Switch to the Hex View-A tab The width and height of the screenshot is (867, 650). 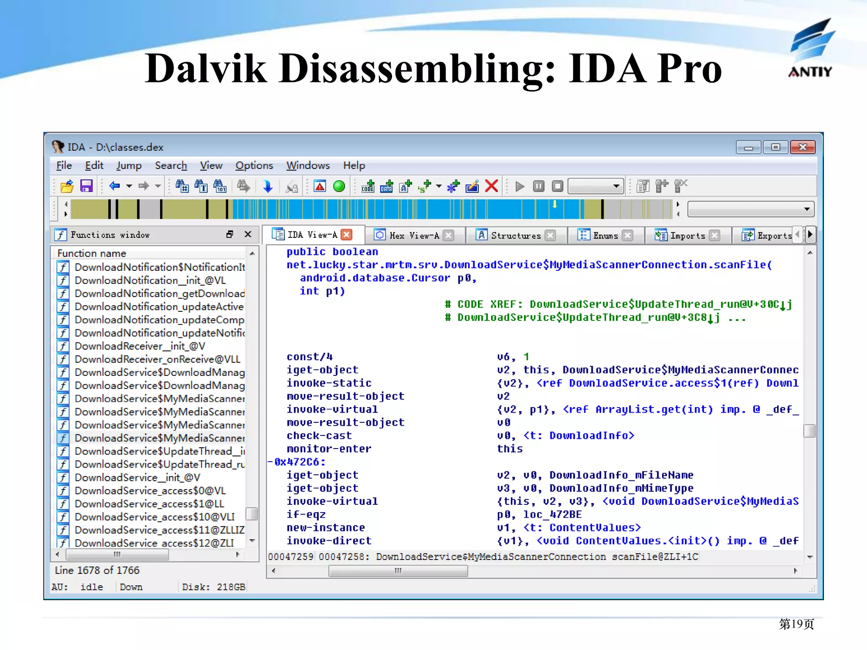tap(414, 235)
